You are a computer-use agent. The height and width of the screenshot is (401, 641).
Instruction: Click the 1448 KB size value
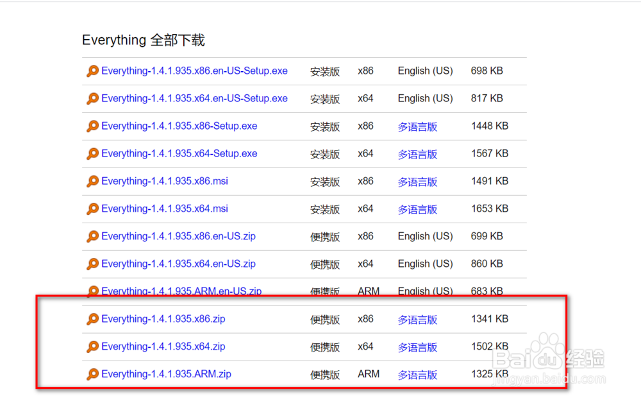[489, 126]
